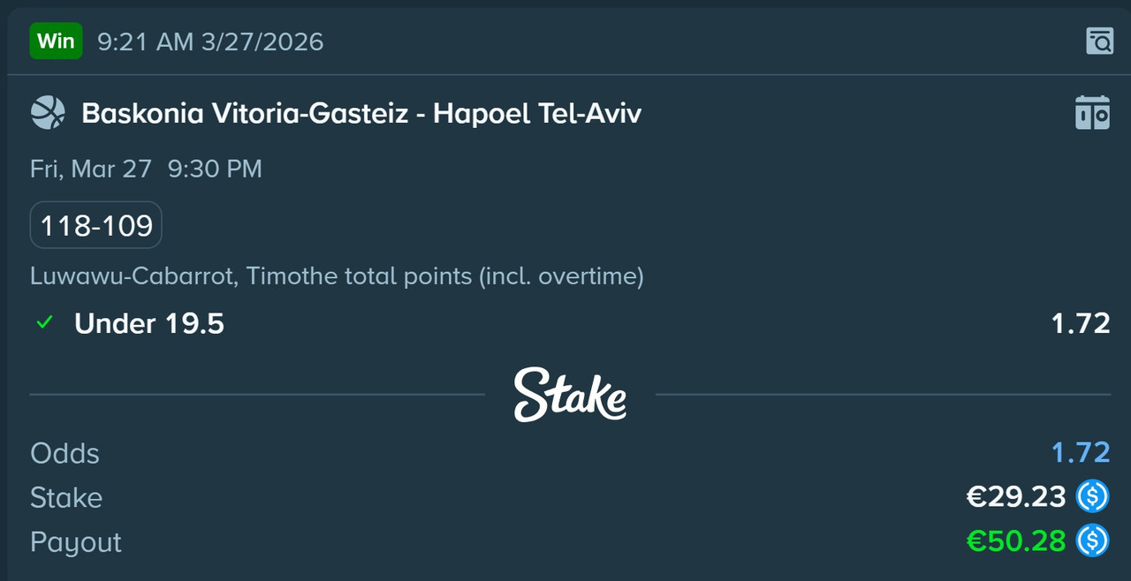Open the Baskonia Vitoria-Gasteiz - Hapoel Tel-Aviv match
Image resolution: width=1131 pixels, height=581 pixels.
(361, 113)
